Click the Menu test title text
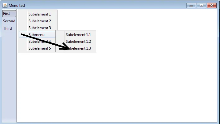Screen dimensions: 220x124 [x=17, y=6]
